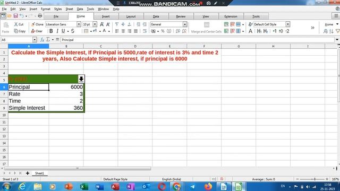This screenshot has width=340, height=191.
Task: Toggle wrap text
Action: (x=144, y=31)
